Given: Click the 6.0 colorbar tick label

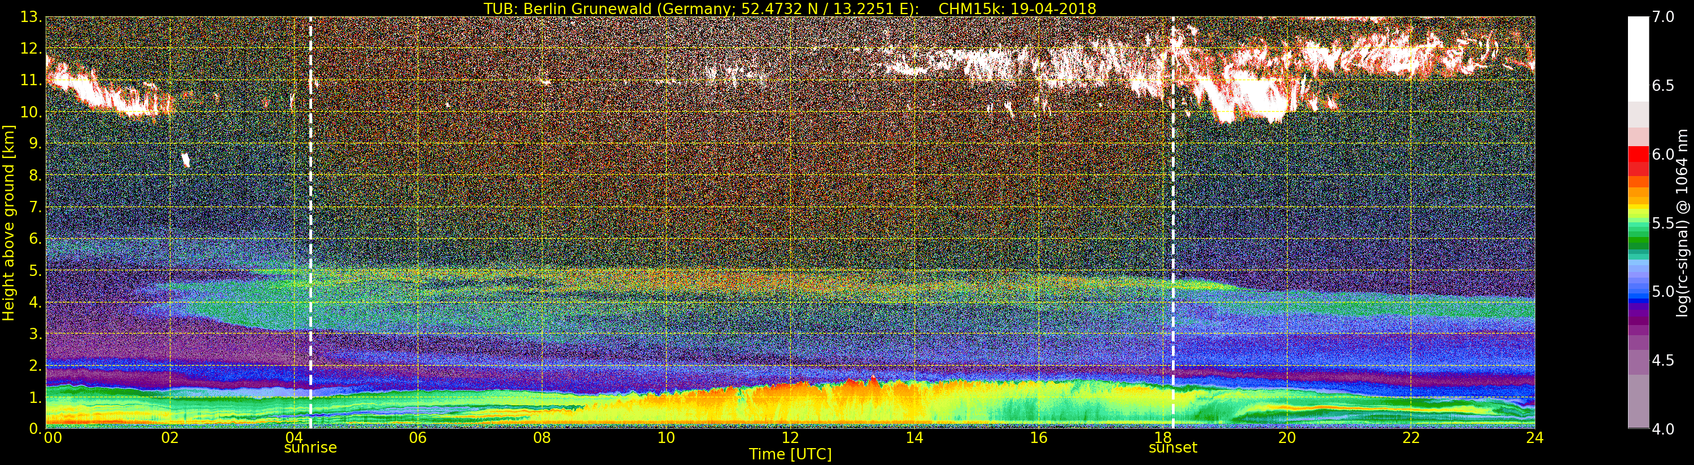Looking at the screenshot, I should point(1663,155).
